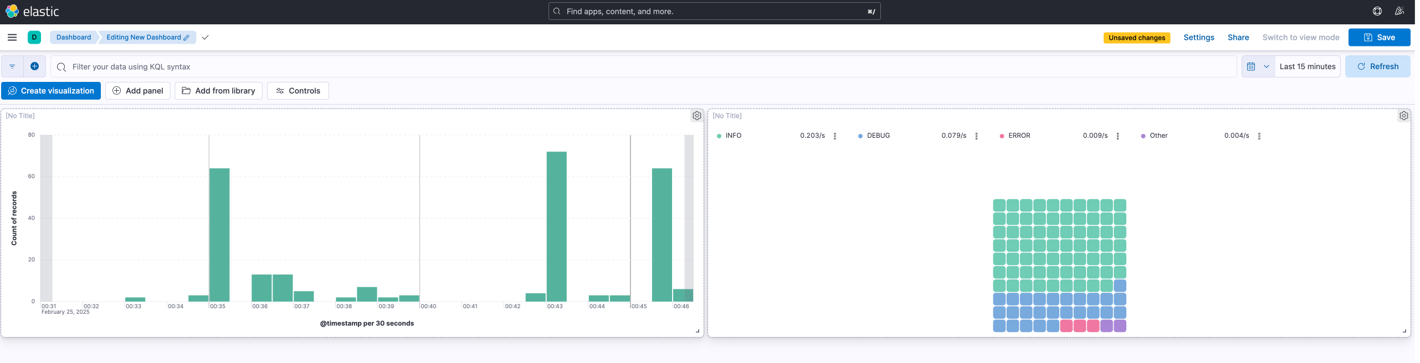Click Add panel button

(x=138, y=91)
